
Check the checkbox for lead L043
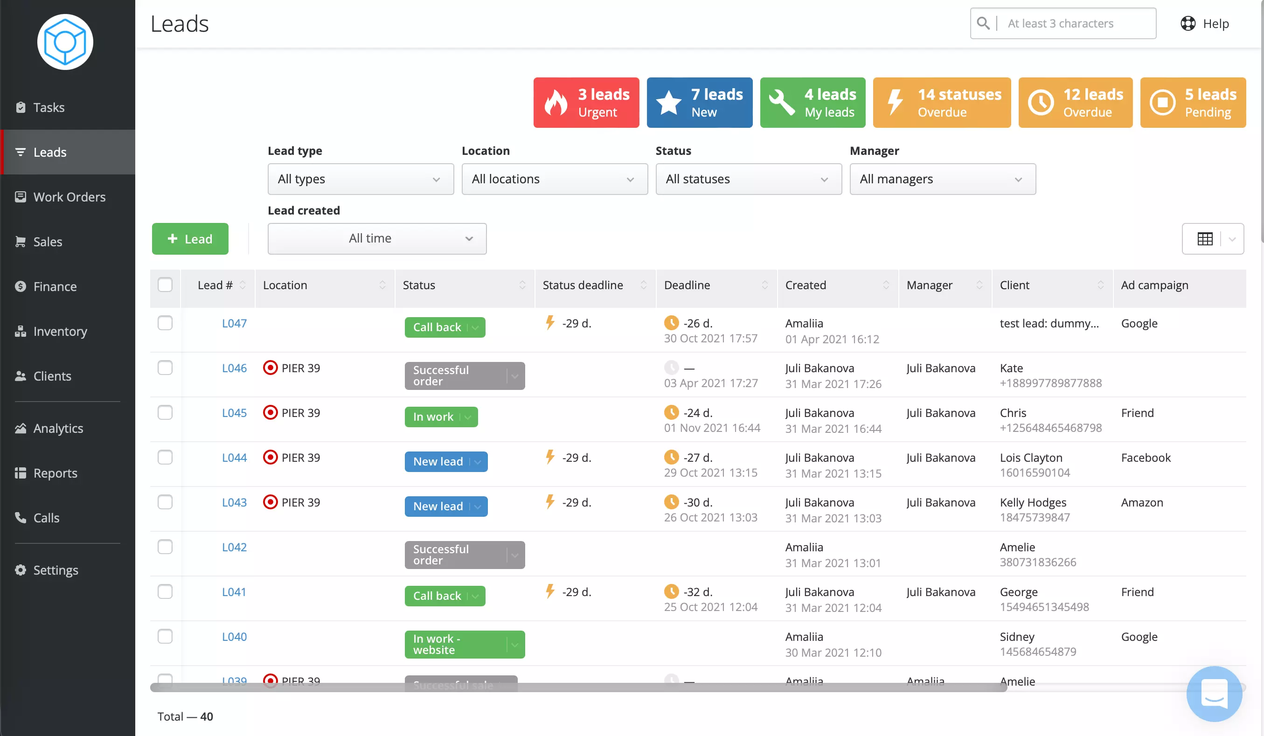[165, 502]
